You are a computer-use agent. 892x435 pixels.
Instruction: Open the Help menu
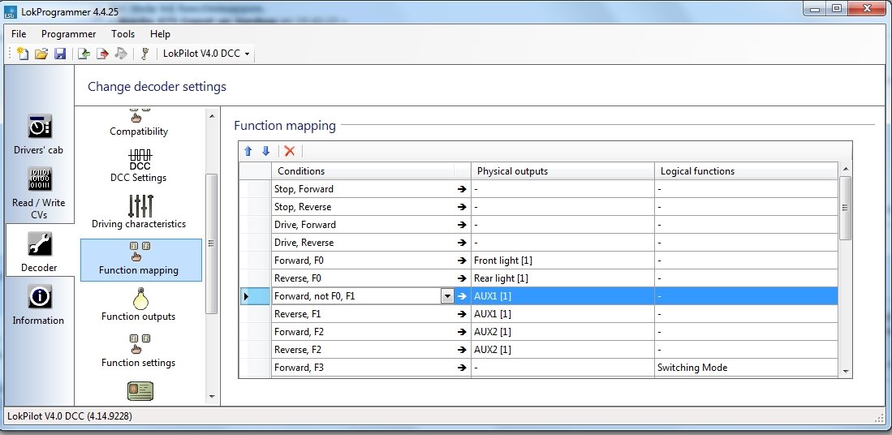[161, 34]
